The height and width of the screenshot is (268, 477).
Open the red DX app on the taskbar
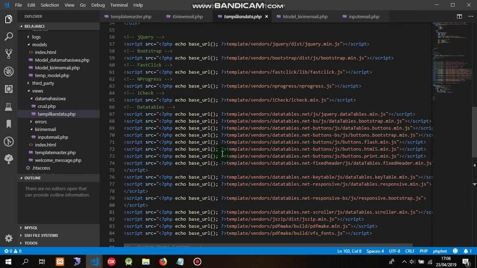click(111, 262)
